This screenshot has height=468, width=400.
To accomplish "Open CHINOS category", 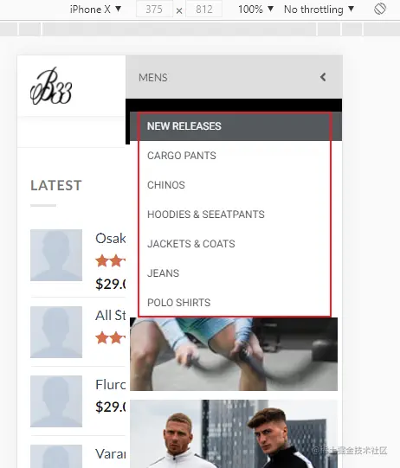I will point(166,185).
